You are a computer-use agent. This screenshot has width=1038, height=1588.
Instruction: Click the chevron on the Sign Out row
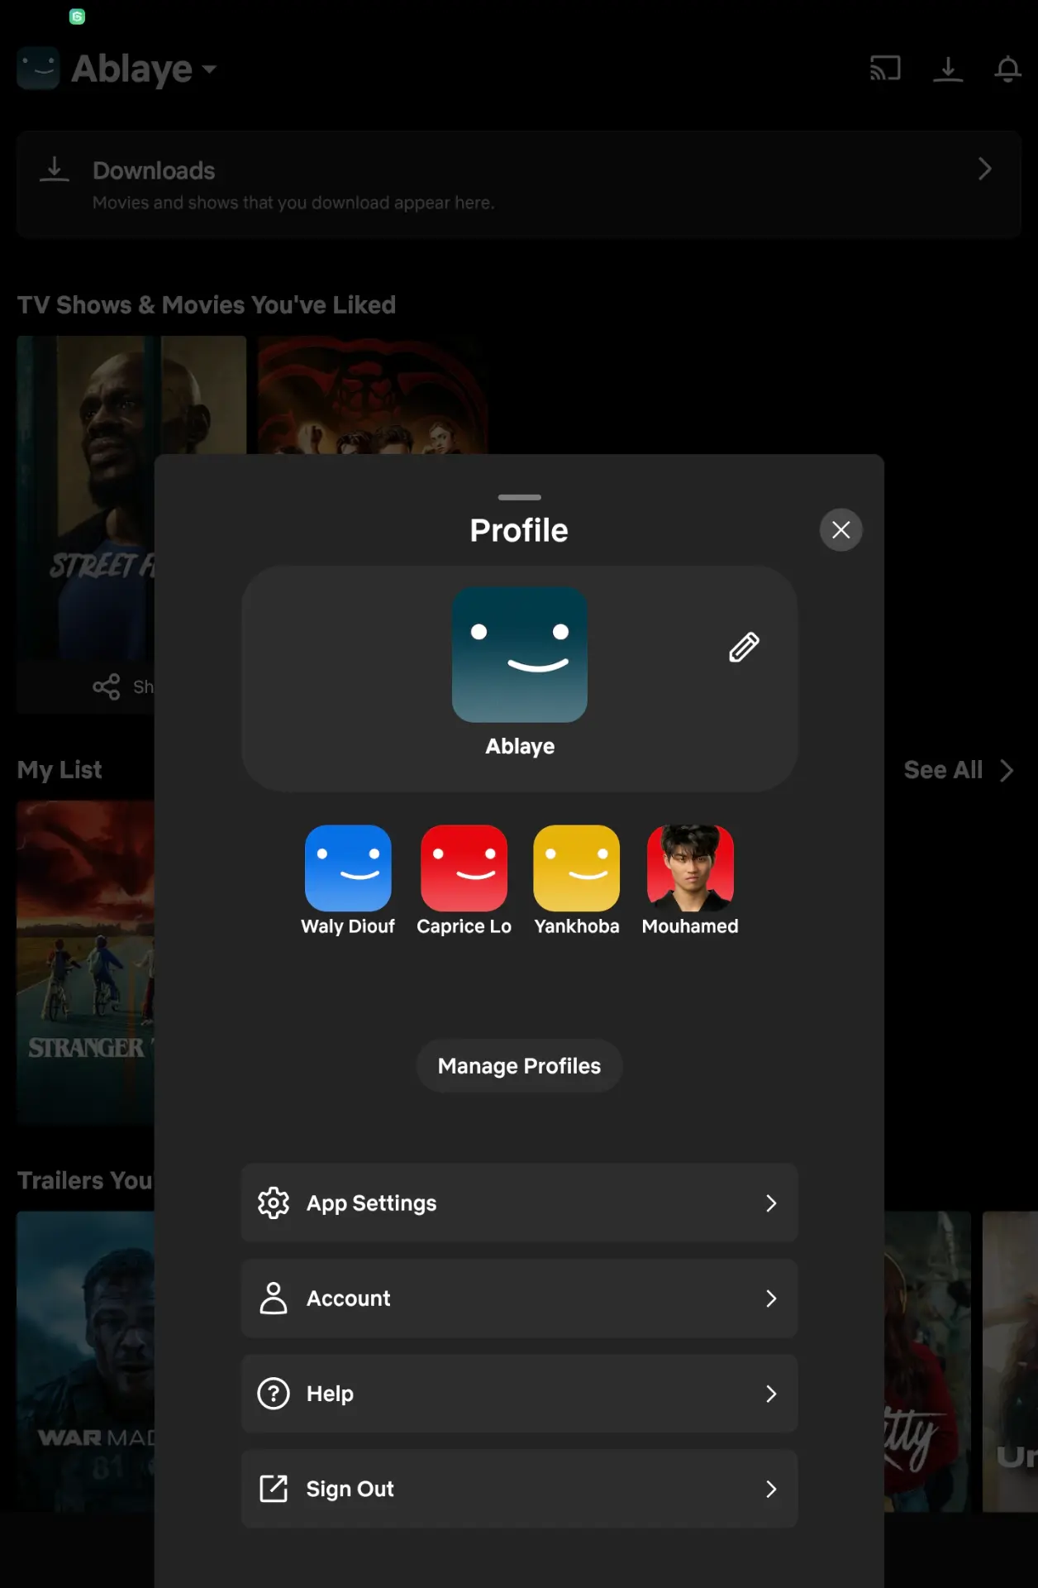point(771,1488)
